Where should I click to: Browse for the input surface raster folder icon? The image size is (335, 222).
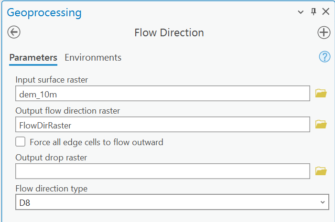point(321,93)
